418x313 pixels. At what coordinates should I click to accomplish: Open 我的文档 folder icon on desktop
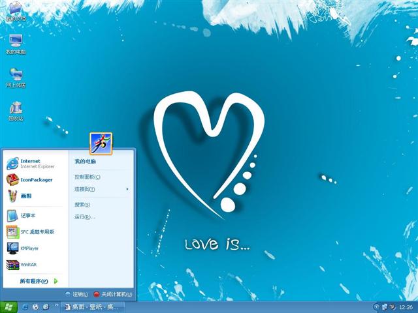16,11
